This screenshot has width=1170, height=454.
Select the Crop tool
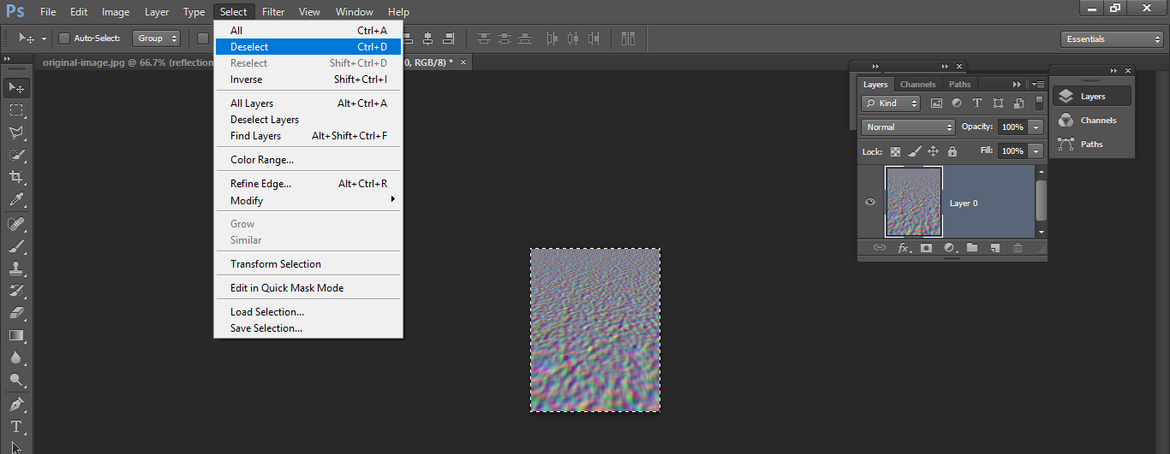point(16,177)
